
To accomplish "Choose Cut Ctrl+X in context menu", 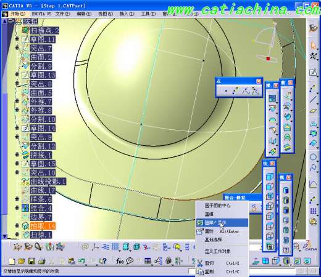I will point(222,263).
